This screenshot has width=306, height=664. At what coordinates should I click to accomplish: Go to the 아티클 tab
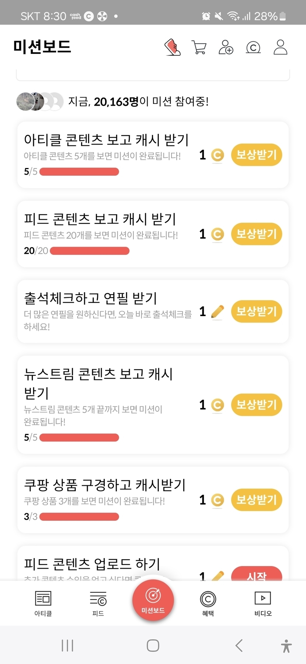[x=43, y=603]
